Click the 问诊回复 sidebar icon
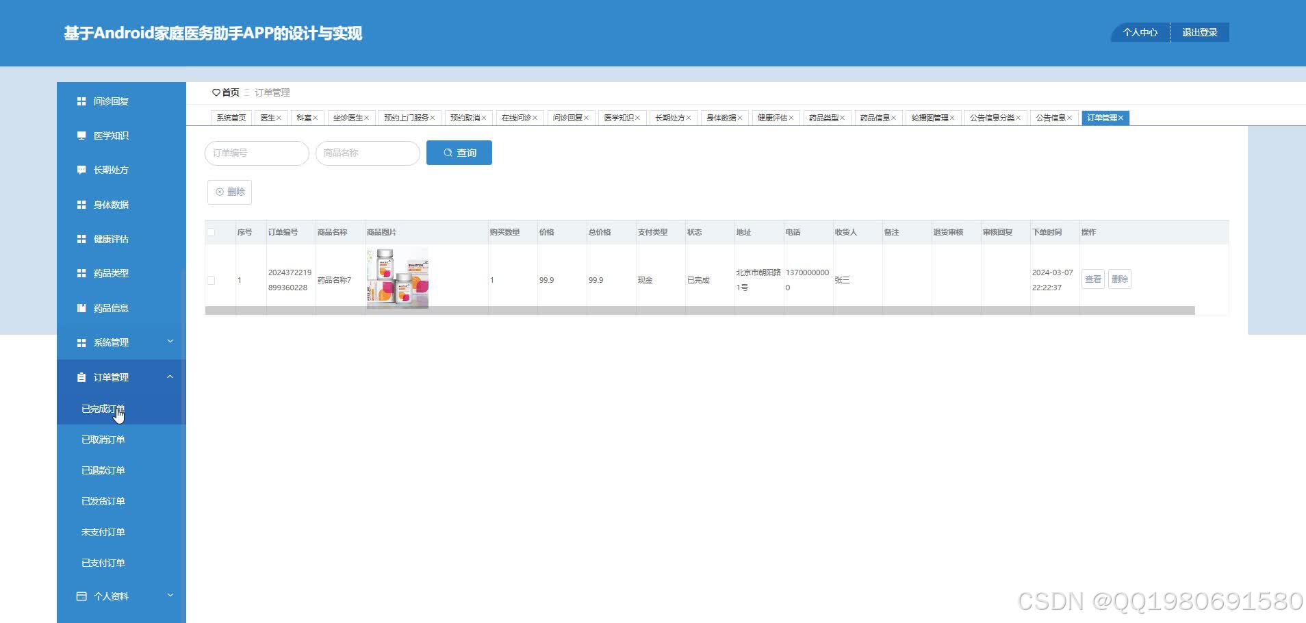Viewport: 1306px width, 623px height. coord(81,101)
